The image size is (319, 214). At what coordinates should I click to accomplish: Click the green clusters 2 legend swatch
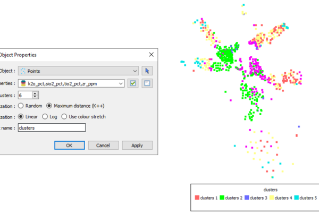(221, 198)
